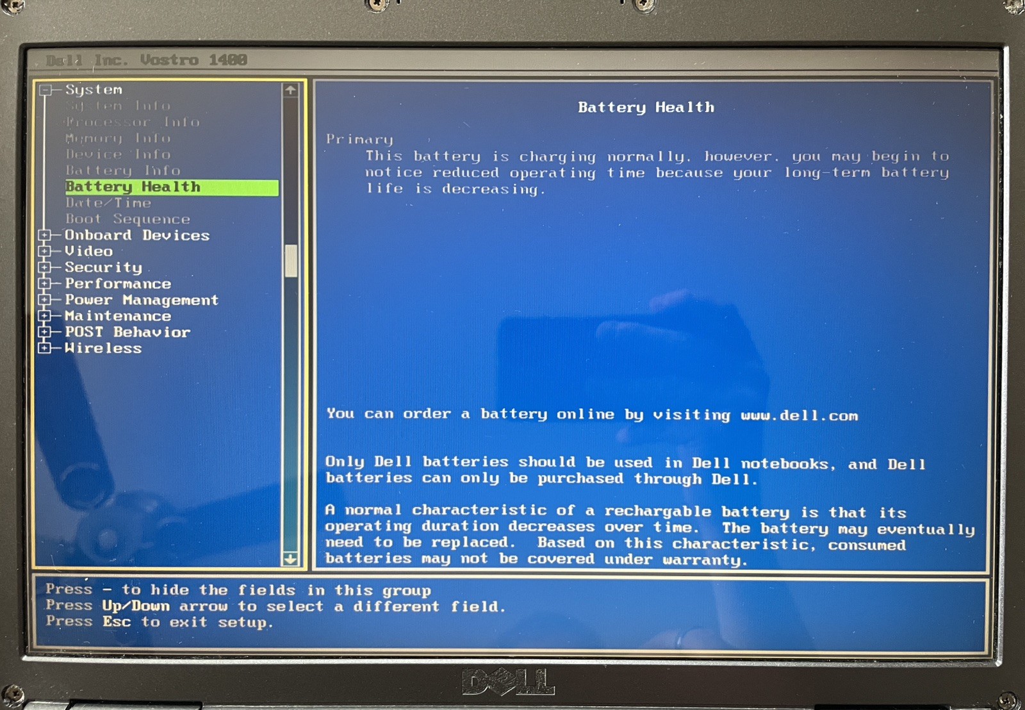Click the scroll down arrow in tree panel

pos(291,559)
